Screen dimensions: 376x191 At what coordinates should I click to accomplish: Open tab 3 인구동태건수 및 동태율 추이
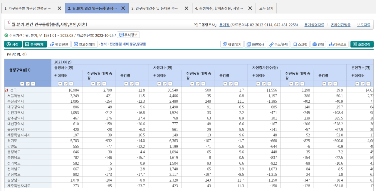click(155, 8)
